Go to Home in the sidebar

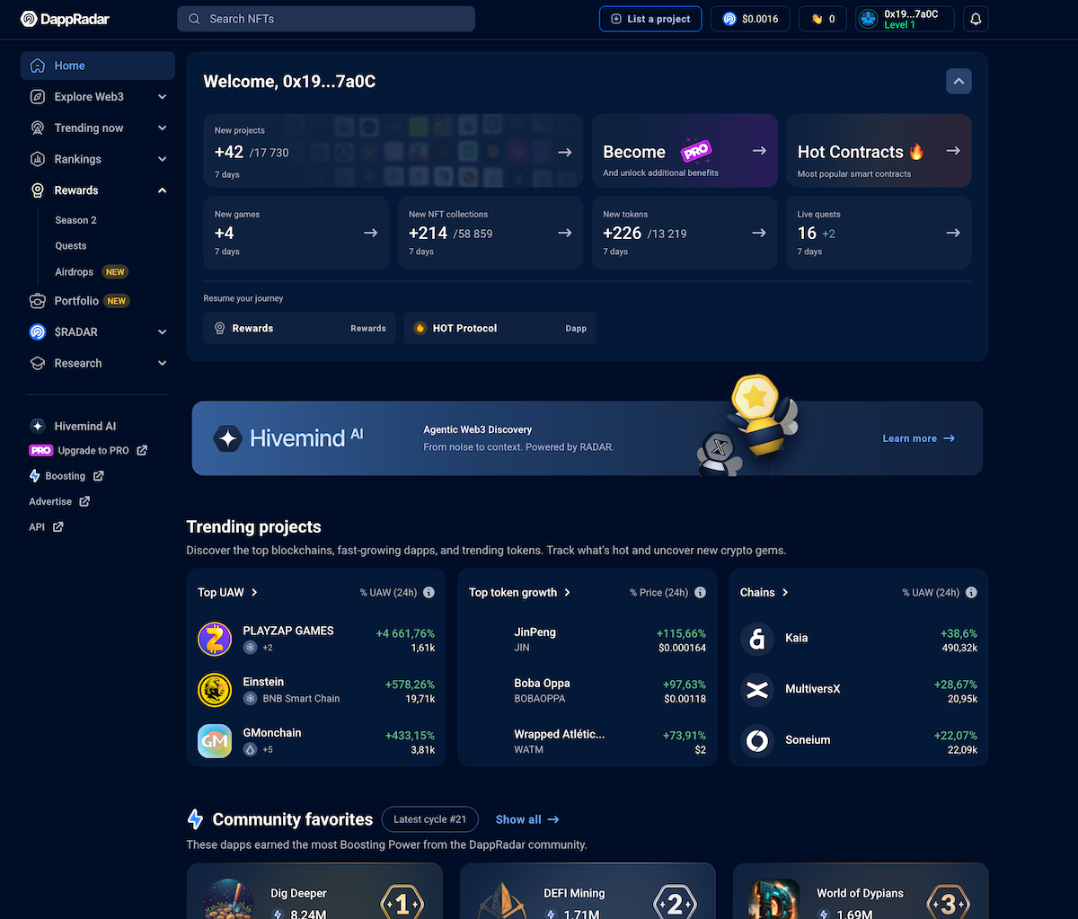[x=98, y=66]
